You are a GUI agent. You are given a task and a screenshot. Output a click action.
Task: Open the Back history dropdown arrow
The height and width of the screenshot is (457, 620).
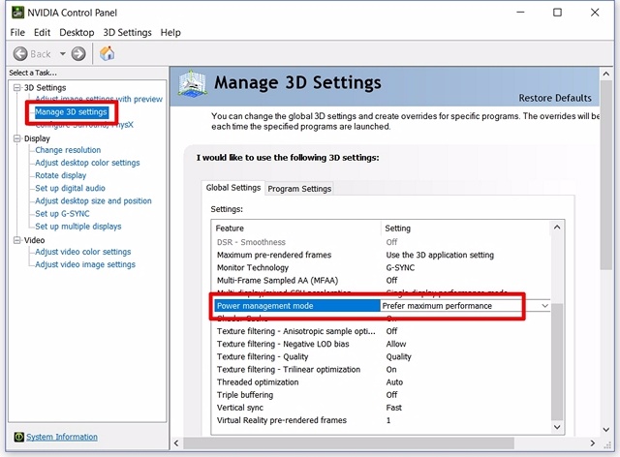click(x=63, y=53)
